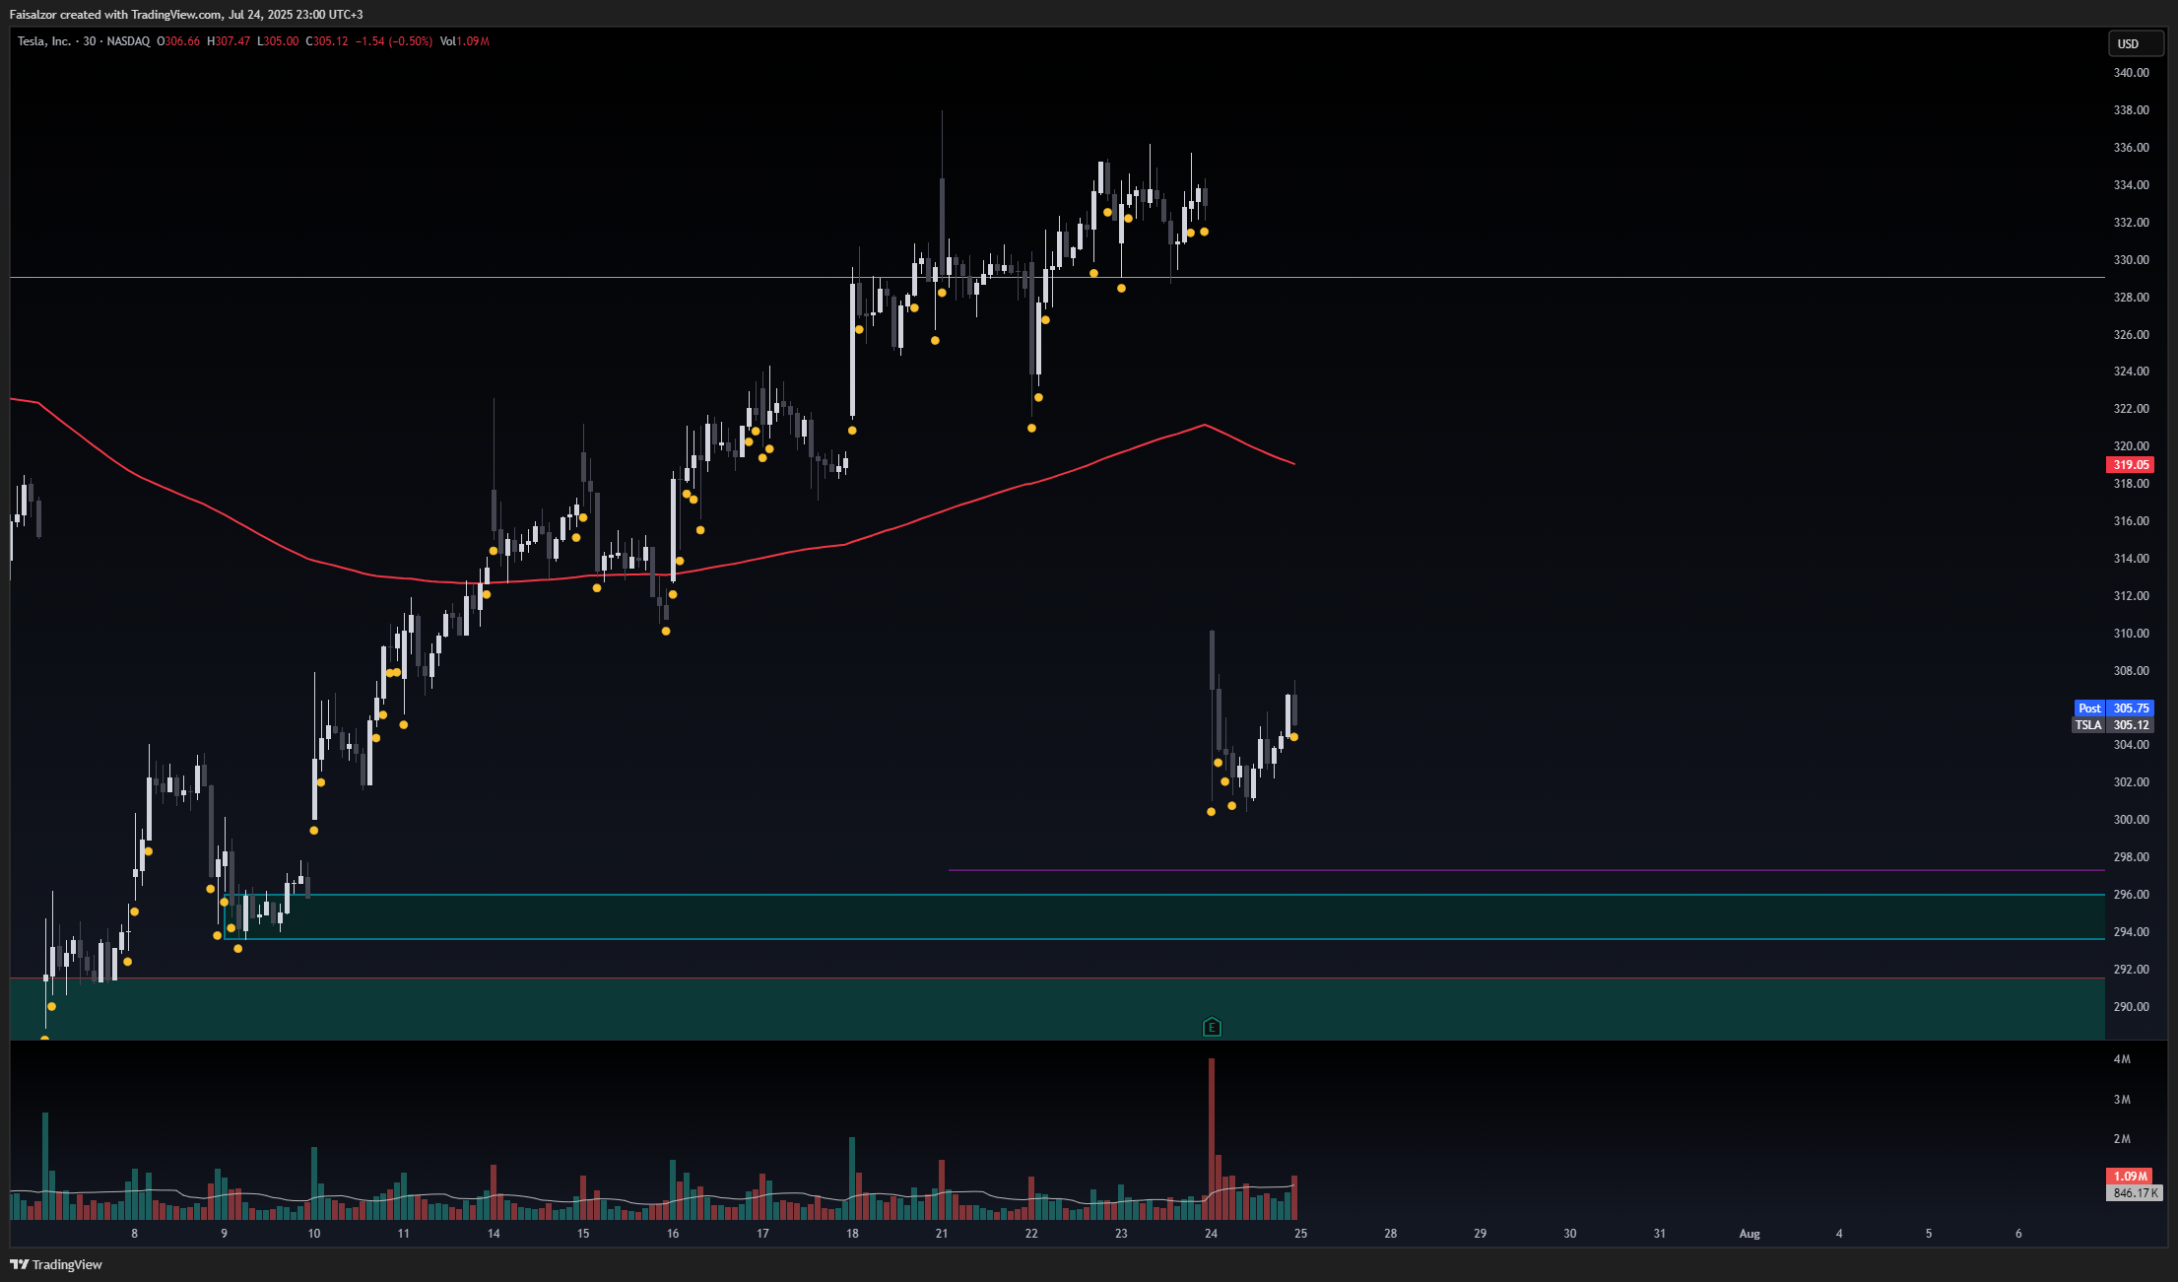Viewport: 2178px width, 1282px height.
Task: Click the 340.00 price axis label
Action: point(2131,73)
